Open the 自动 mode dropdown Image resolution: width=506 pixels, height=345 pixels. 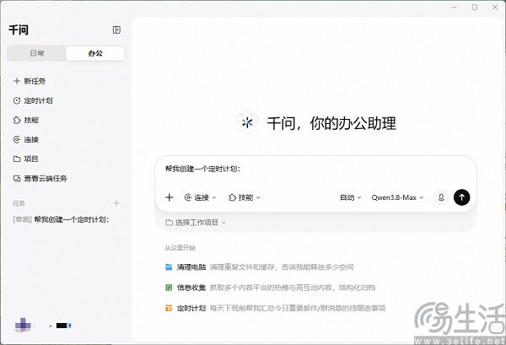[x=351, y=197]
